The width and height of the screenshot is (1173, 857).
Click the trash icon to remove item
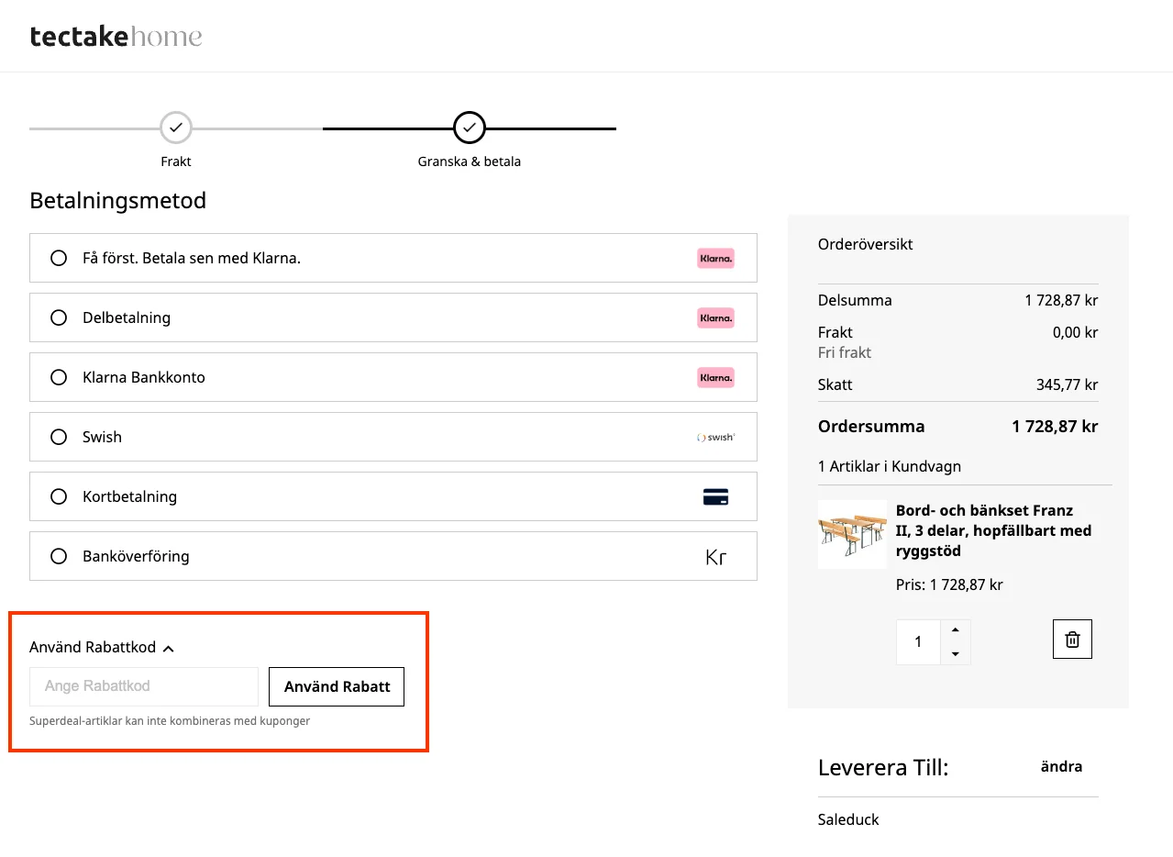(1072, 640)
